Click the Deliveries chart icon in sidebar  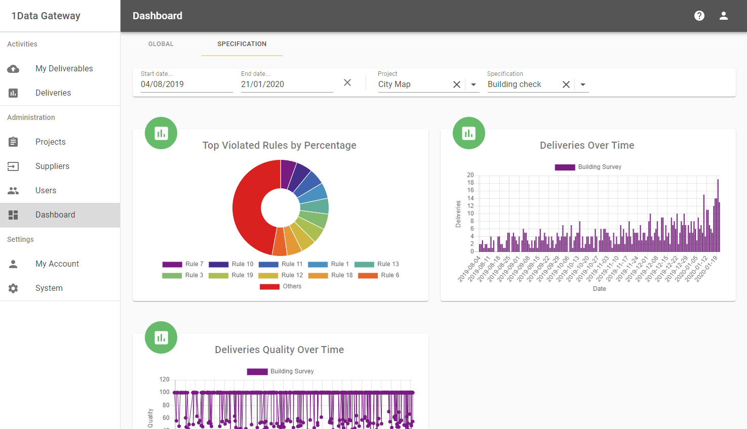(13, 93)
